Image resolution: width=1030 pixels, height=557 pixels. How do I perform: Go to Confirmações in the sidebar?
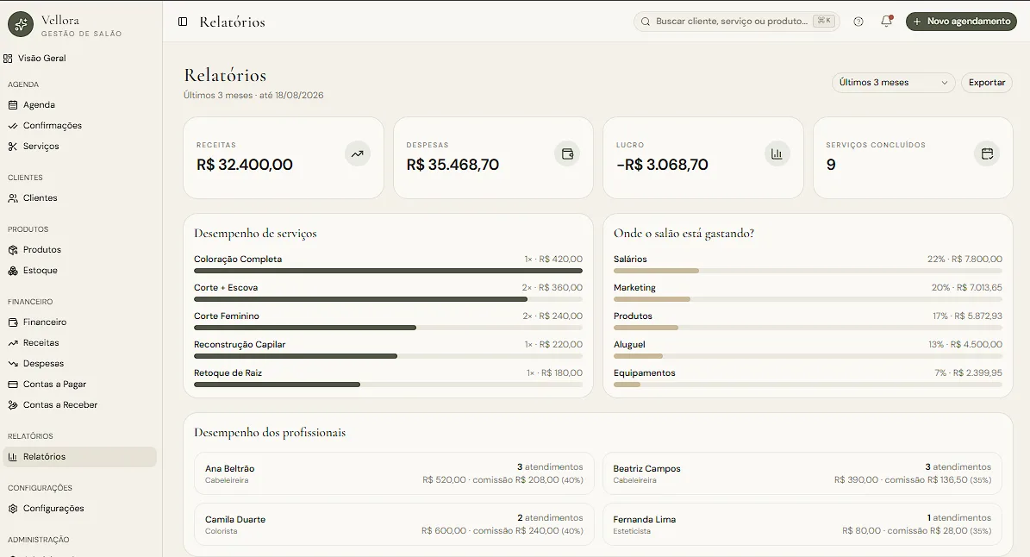[80, 126]
